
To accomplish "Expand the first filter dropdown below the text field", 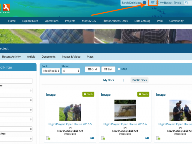I will tap(16, 91).
